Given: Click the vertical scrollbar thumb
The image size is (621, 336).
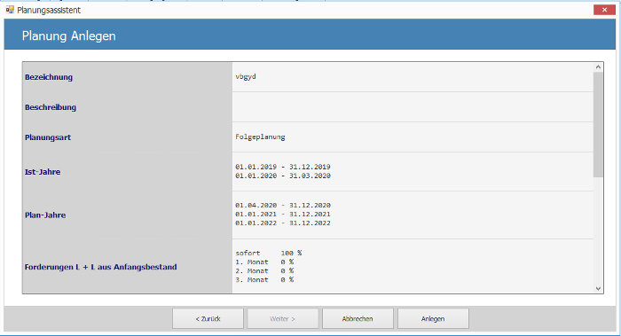Looking at the screenshot, I should click(598, 124).
